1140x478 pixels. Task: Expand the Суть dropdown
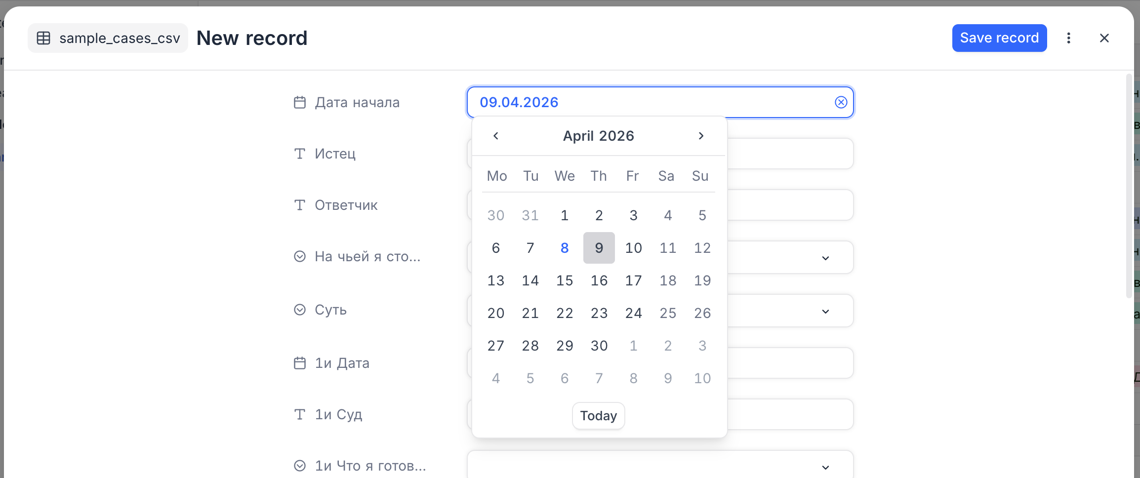[x=825, y=311]
